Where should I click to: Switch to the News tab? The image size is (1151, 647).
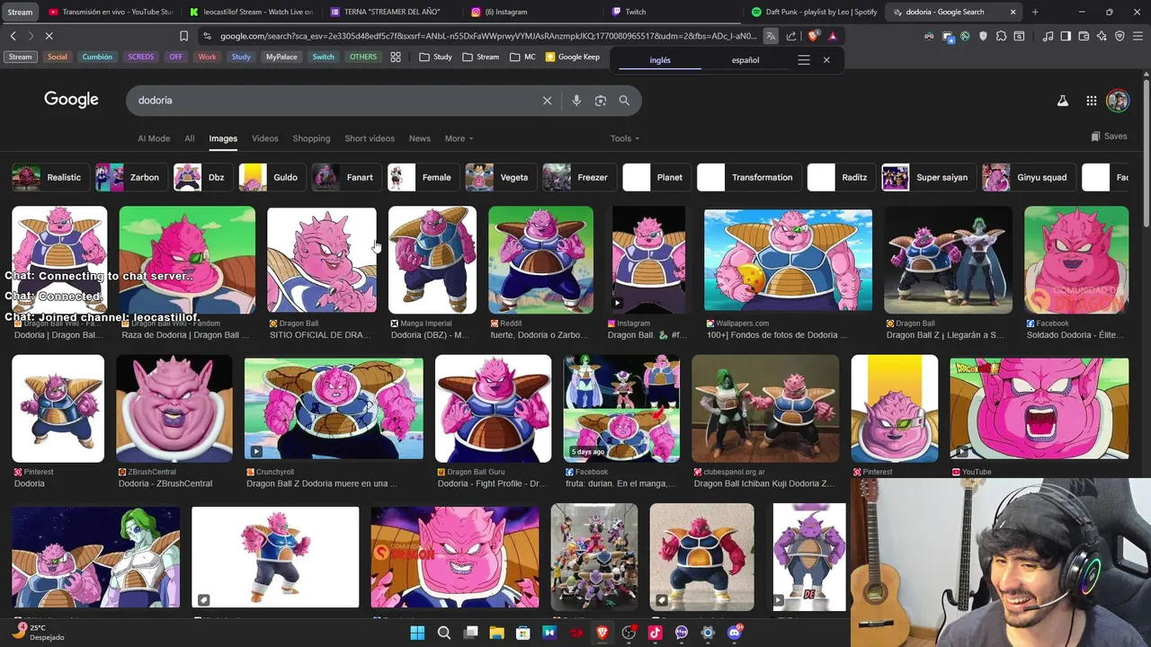pos(420,138)
